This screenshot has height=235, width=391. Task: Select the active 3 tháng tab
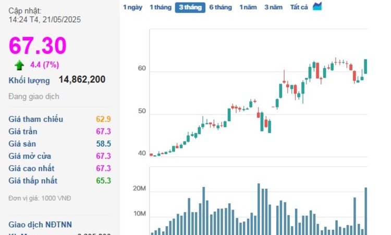[x=190, y=7]
